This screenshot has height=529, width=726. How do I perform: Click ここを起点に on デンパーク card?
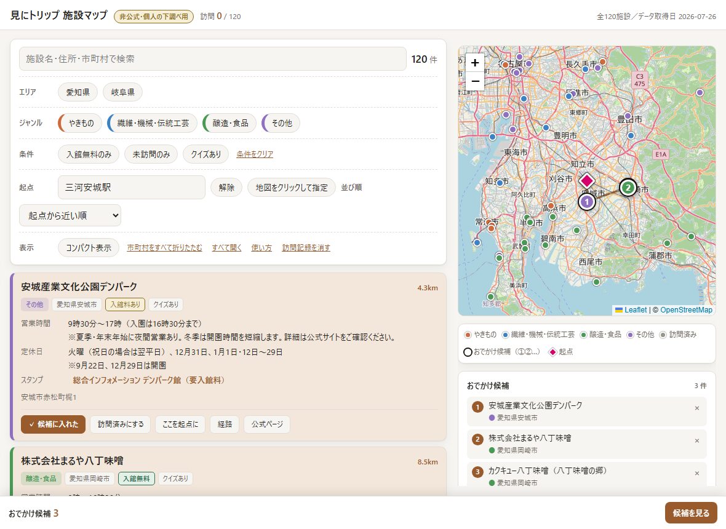click(180, 424)
